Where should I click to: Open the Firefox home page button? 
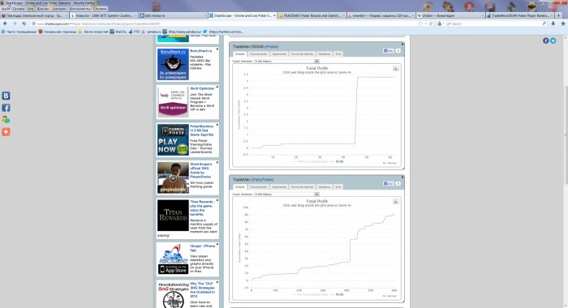[563, 24]
